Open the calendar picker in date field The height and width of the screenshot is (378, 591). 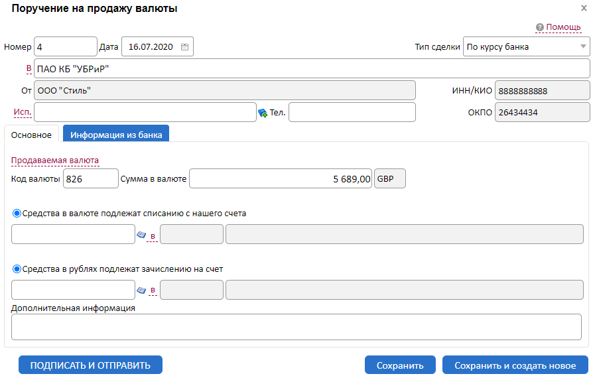pos(185,47)
